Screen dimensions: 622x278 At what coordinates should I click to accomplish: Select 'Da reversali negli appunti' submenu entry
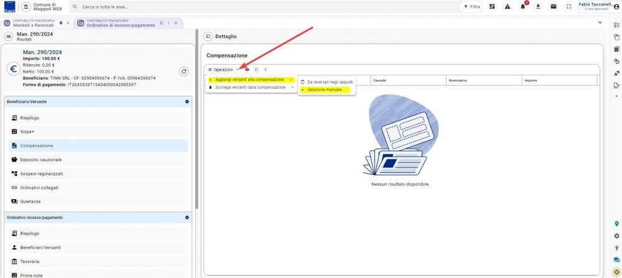point(327,82)
